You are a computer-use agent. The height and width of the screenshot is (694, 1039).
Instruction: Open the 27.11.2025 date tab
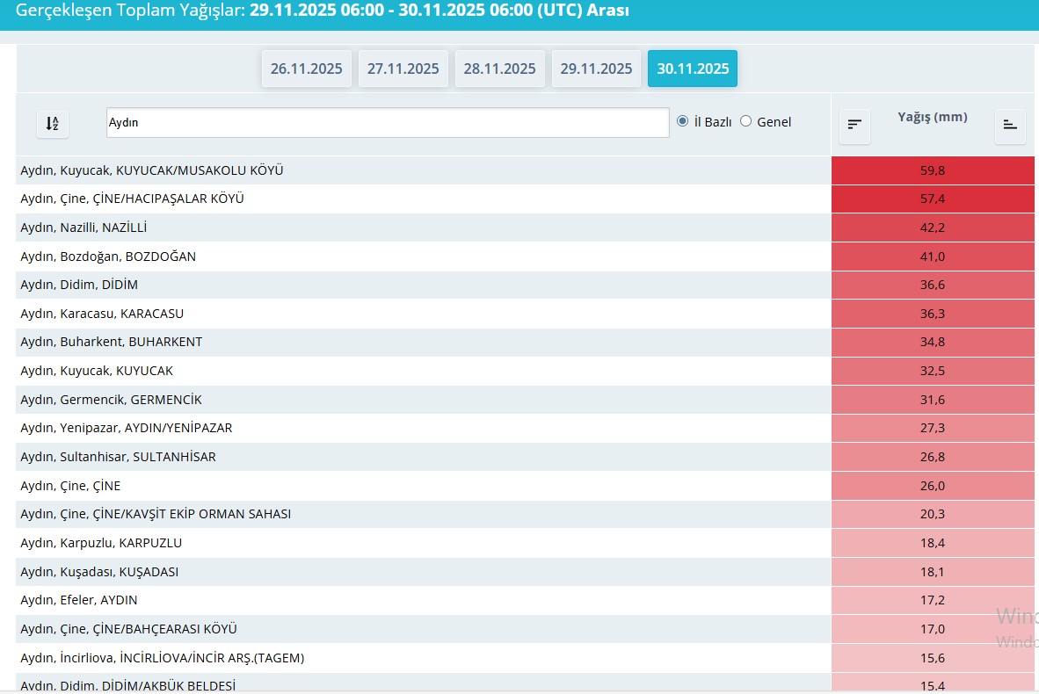[403, 69]
